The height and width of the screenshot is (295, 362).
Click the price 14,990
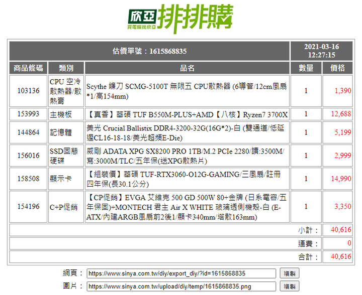coord(341,179)
